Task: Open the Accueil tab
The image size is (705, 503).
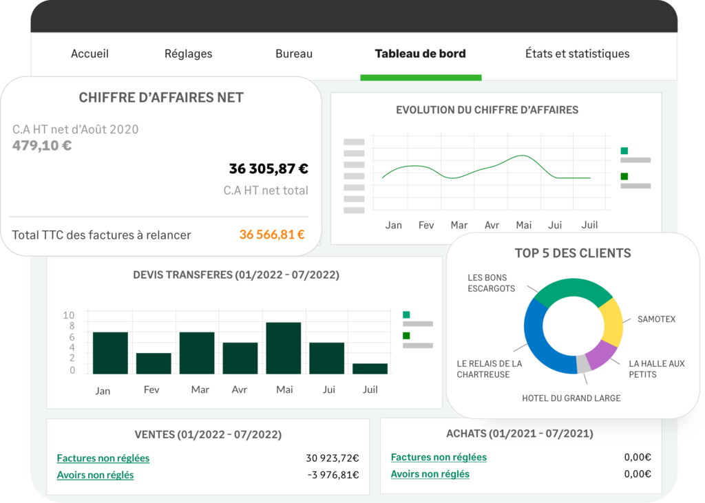Action: point(90,54)
